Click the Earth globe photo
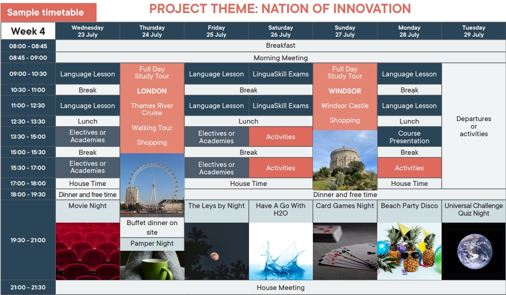Image resolution: width=506 pixels, height=295 pixels. tap(474, 251)
